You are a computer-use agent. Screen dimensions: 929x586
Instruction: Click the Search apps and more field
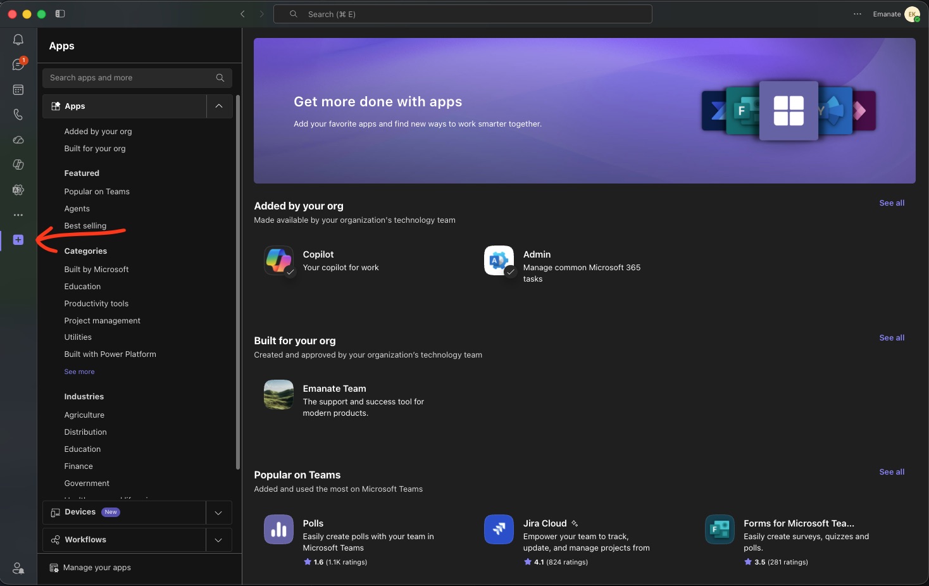(137, 78)
